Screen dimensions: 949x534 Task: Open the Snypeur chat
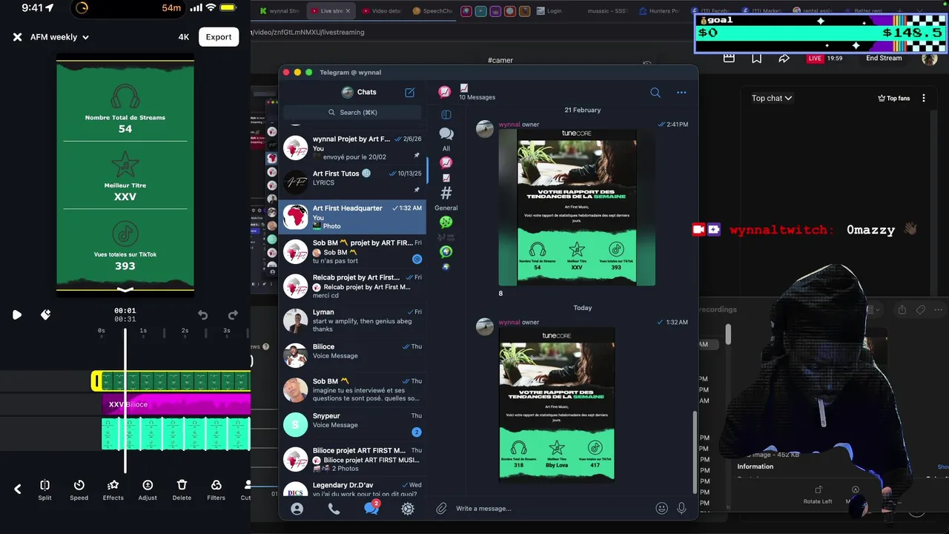tap(353, 425)
